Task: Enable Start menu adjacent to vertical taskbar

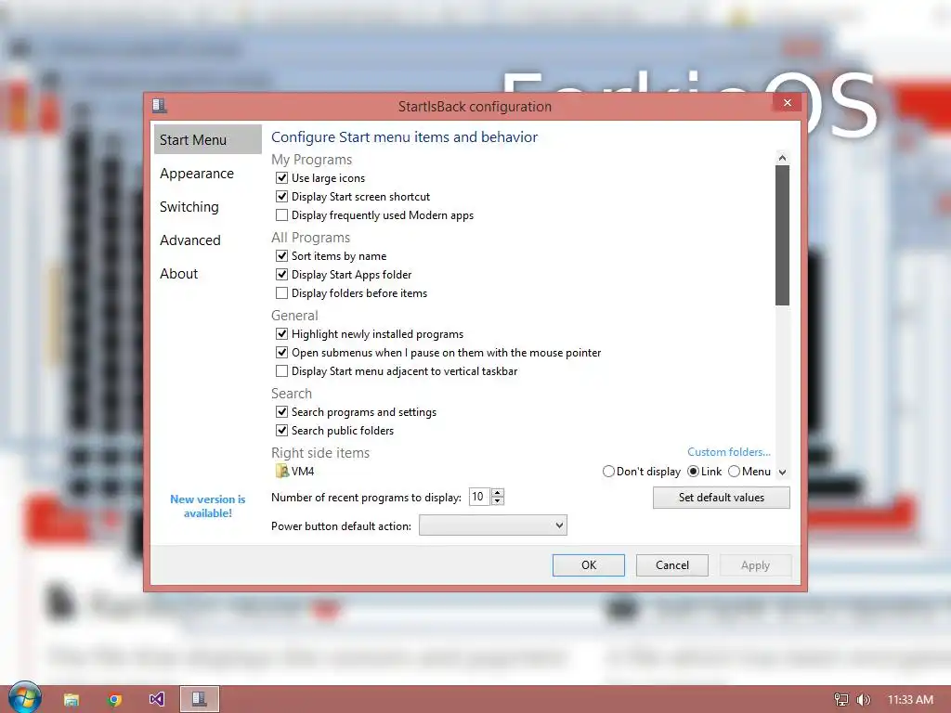Action: [x=281, y=371]
